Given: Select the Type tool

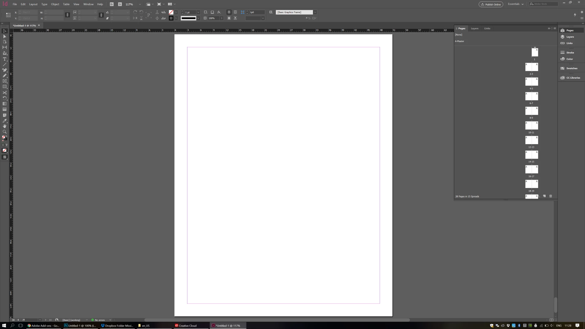Looking at the screenshot, I should tap(5, 59).
